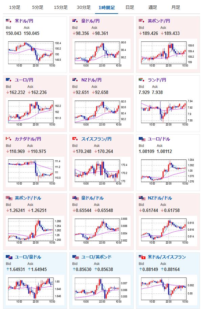202x309 pixels.
Task: Click the flag icon beside 米ドル/スイスフラン
Action: click(x=142, y=257)
